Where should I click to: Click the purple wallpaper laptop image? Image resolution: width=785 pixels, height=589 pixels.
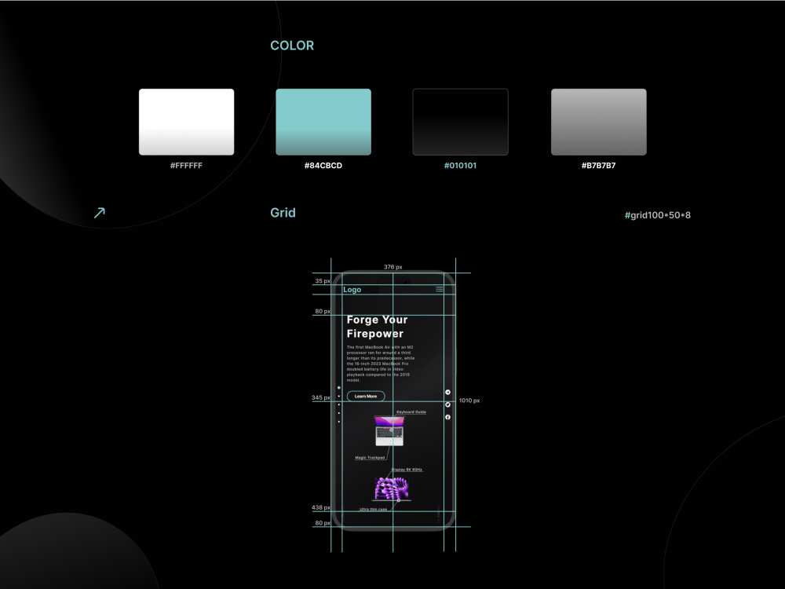click(x=392, y=488)
